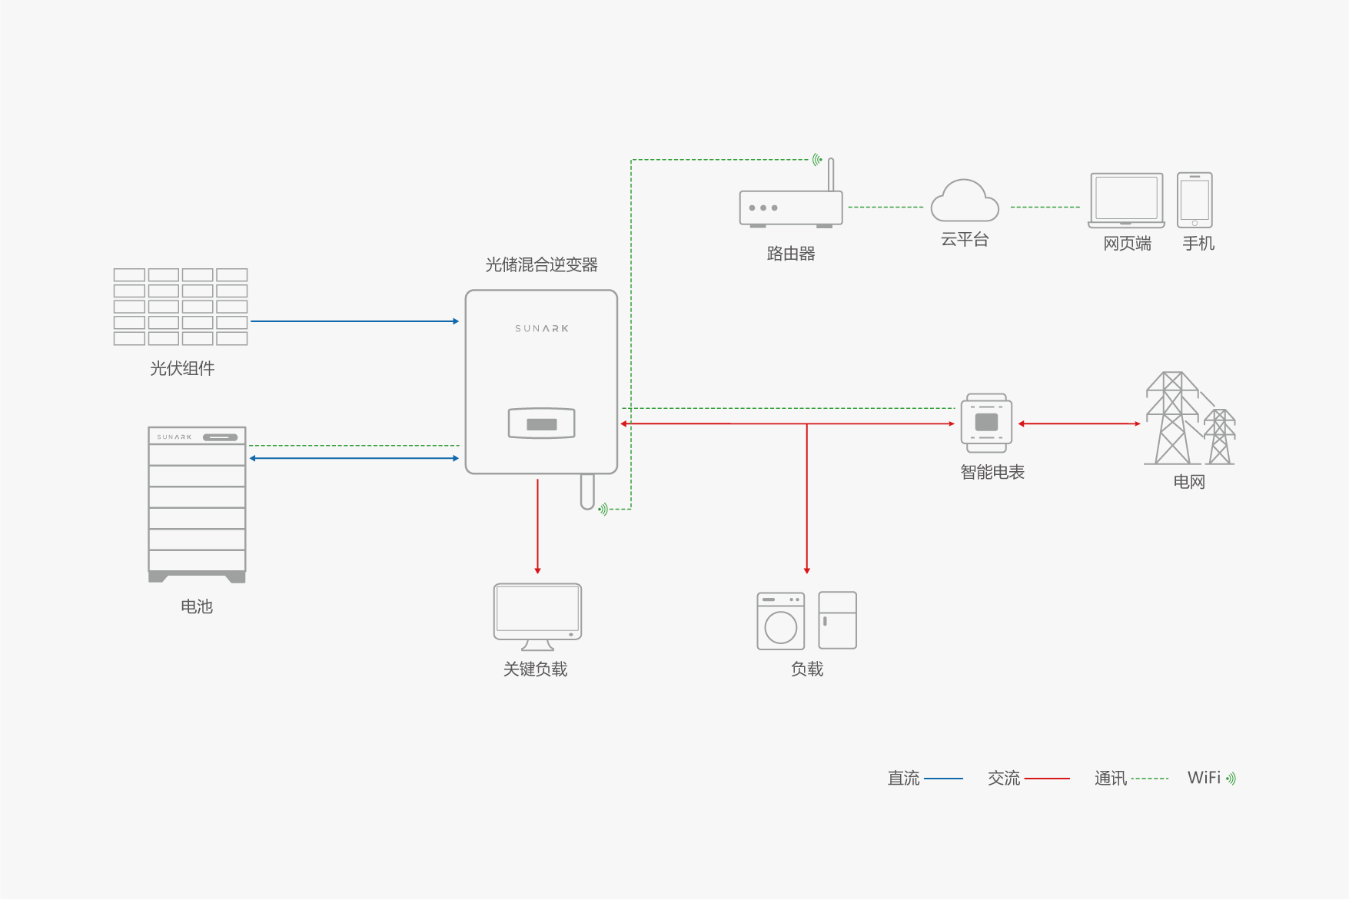Click the WiFi signal icon in legend

(x=1231, y=779)
